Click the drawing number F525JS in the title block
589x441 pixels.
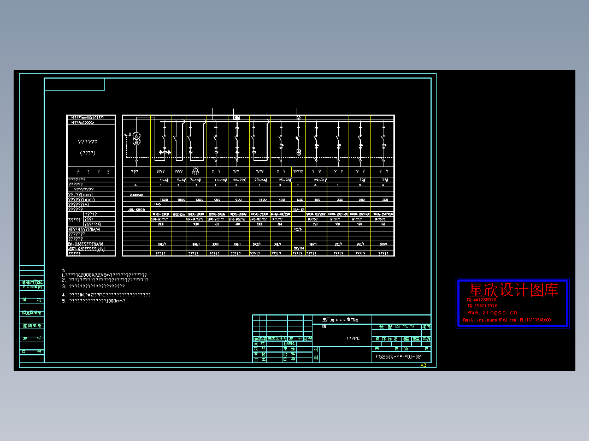coord(398,357)
